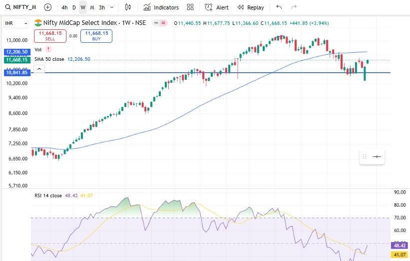The image size is (410, 261).
Task: Click the Vol indicator label
Action: tap(38, 49)
